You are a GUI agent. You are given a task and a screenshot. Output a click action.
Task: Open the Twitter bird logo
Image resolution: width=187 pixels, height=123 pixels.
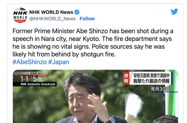click(x=174, y=12)
